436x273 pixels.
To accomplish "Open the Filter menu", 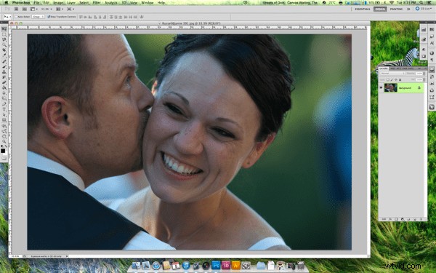I will 97,3.
